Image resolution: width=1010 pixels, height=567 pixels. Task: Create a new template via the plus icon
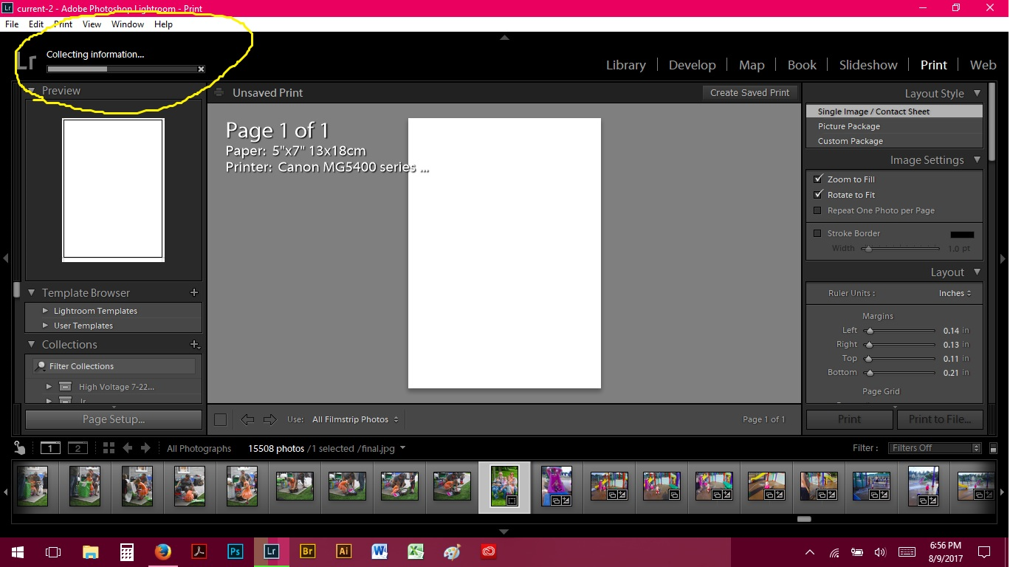193,292
